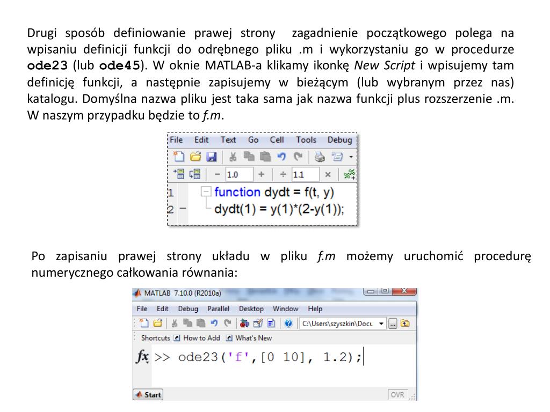550x412 pixels.
Task: Click Redo icon in MATLAB main toolbar
Action: click(x=228, y=323)
